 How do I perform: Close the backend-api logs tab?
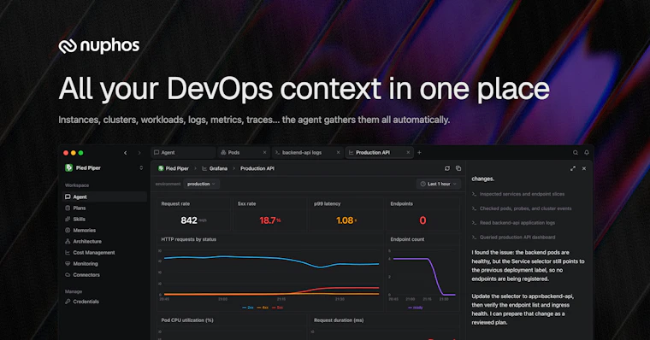(x=338, y=152)
